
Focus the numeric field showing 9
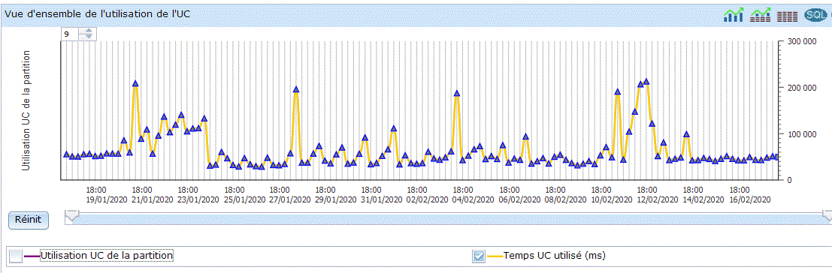pos(70,34)
